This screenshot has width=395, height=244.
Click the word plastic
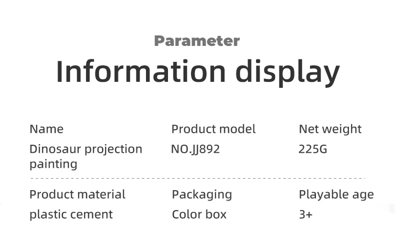(46, 215)
